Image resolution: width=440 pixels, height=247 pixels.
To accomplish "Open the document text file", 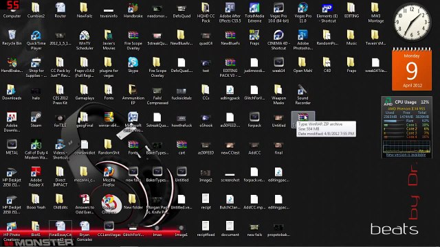I will tap(230, 229).
